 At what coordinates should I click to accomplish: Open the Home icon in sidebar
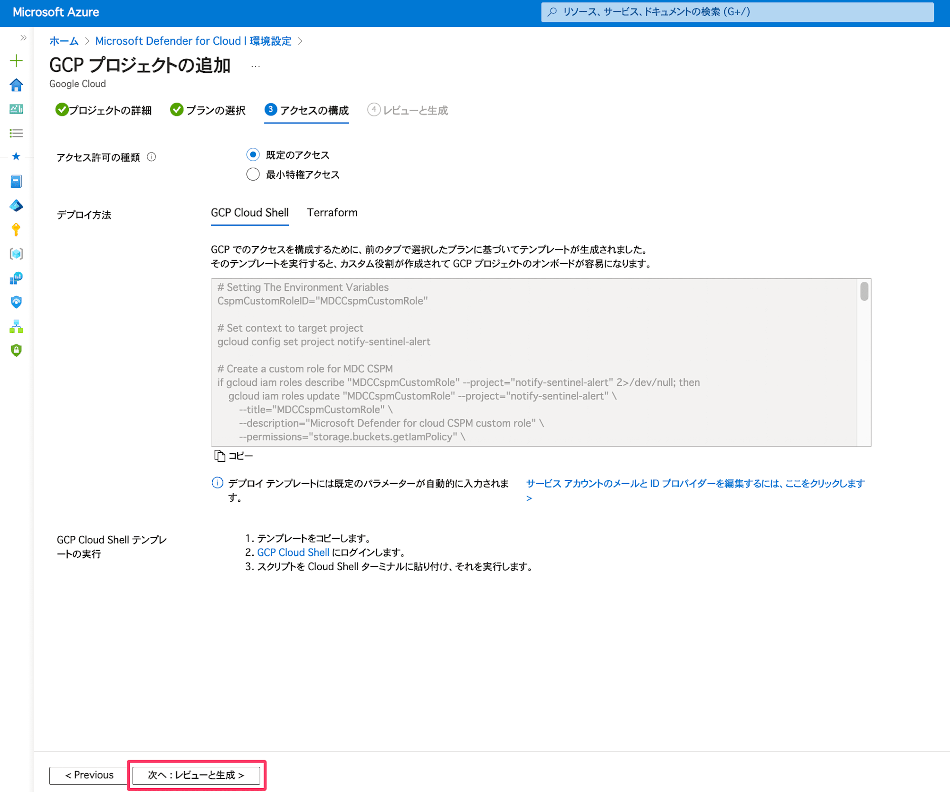(x=16, y=85)
